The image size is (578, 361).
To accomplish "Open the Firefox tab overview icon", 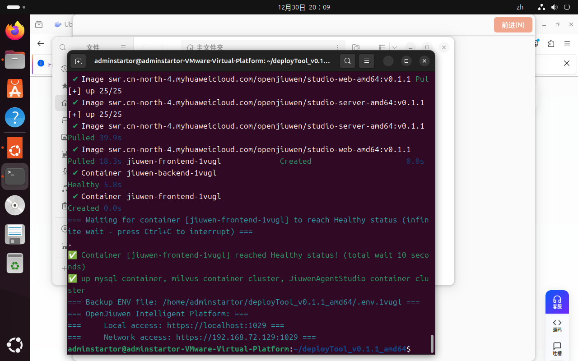I will pos(39,24).
